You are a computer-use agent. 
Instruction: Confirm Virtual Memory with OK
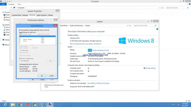pos(42,76)
